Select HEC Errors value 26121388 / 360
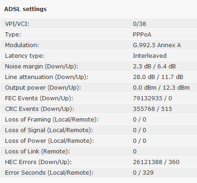The width and height of the screenshot is (197, 183). click(x=156, y=162)
